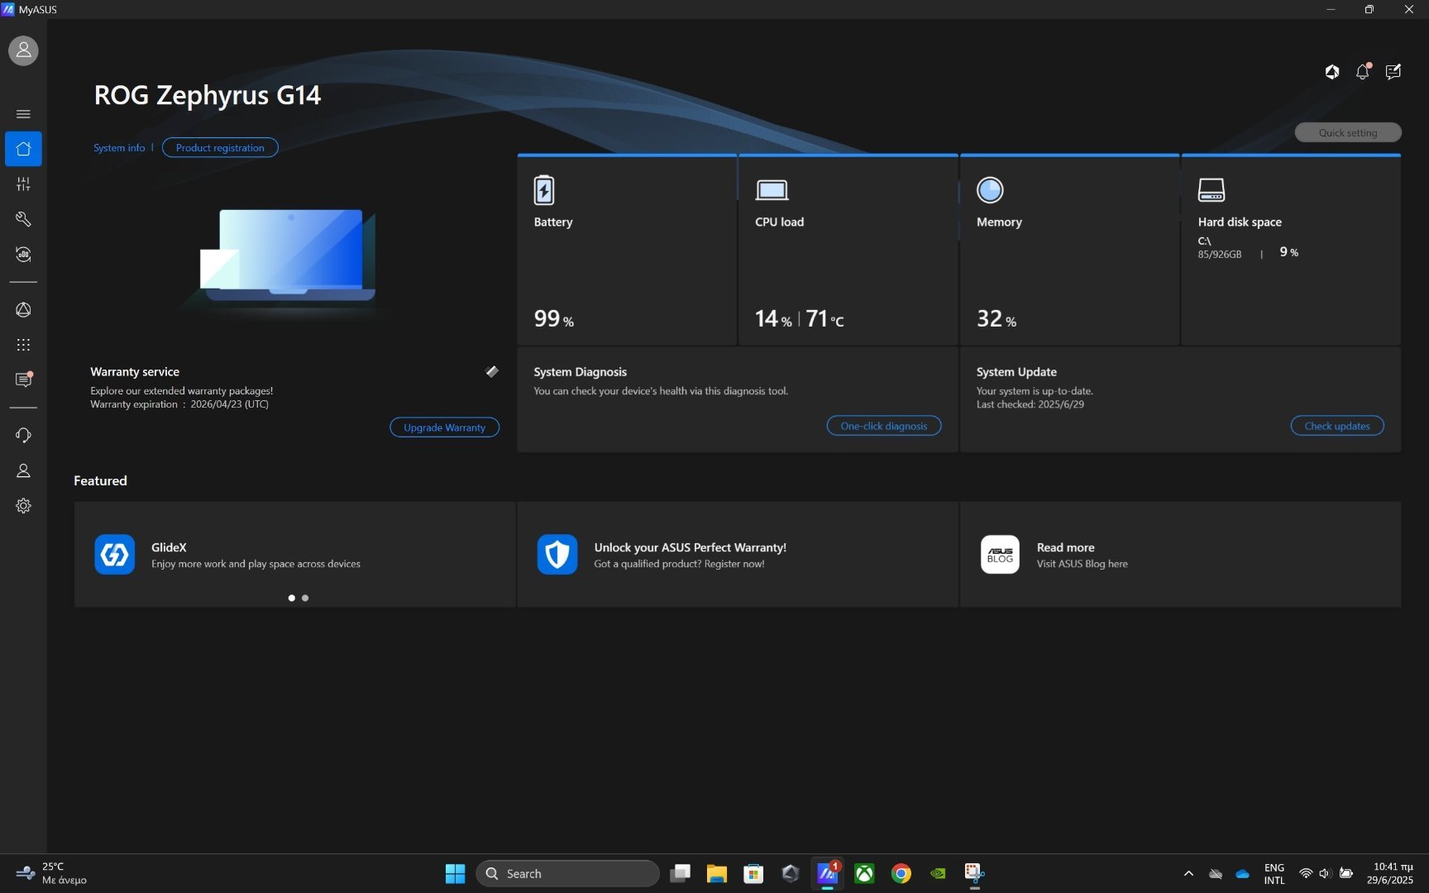
Task: Go to the Home page icon
Action: tap(23, 149)
